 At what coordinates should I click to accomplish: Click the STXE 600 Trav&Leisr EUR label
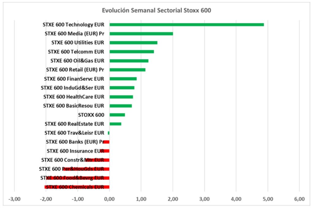(x=74, y=133)
